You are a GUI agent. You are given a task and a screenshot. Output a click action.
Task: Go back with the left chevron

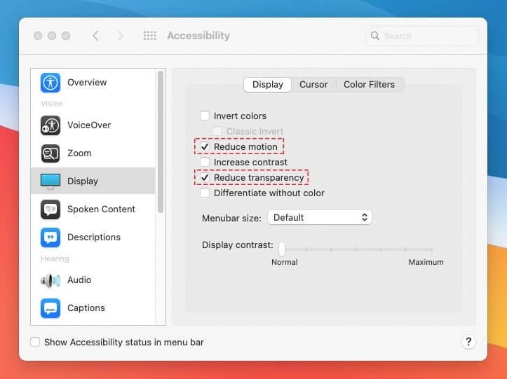(95, 36)
